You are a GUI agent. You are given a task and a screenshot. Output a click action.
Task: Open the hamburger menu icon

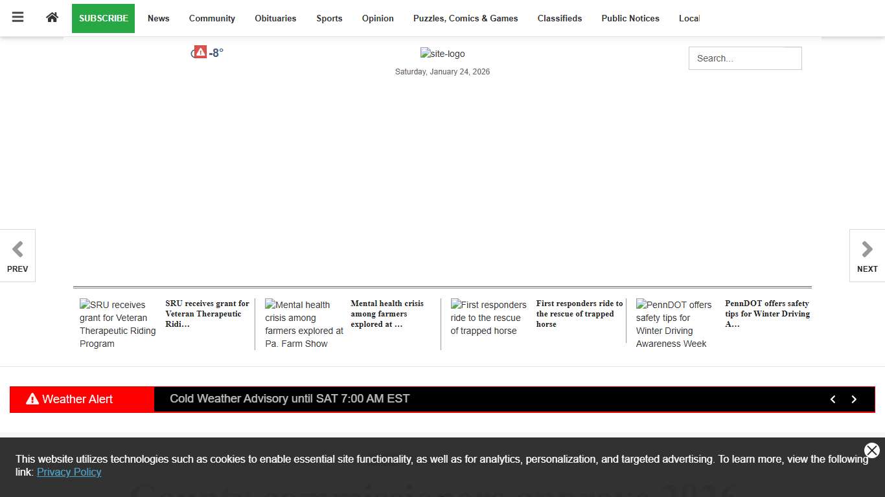coord(17,17)
